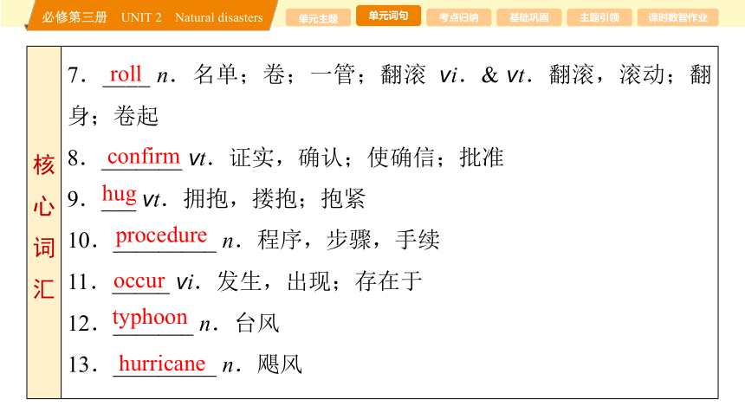Click the red word 'typhoon'
Image resolution: width=745 pixels, height=419 pixels.
[150, 319]
